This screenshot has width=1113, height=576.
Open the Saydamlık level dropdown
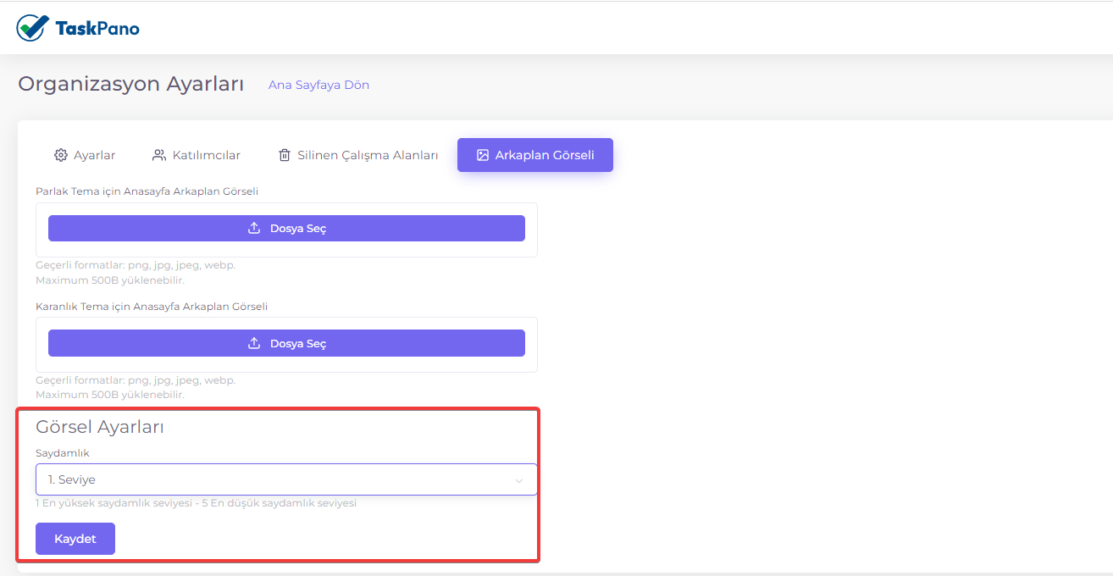286,479
